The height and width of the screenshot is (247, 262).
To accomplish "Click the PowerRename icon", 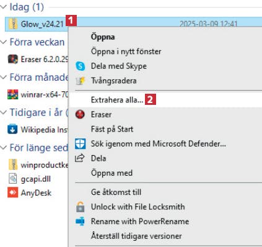I will click(80, 222).
